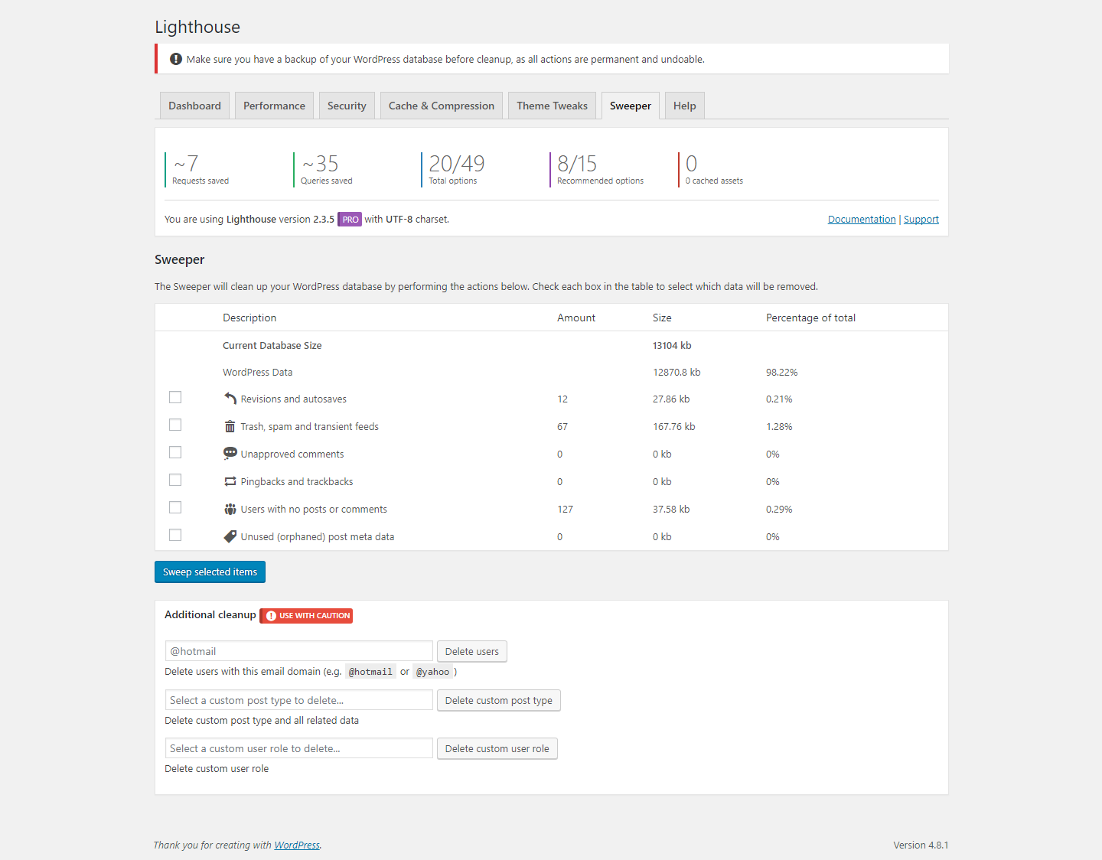Click the Percentage of total header

(810, 318)
